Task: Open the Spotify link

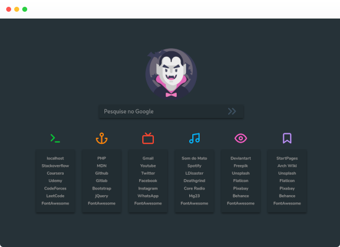Action: pos(194,165)
